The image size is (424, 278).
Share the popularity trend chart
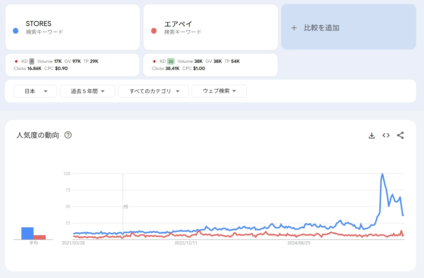coord(400,135)
